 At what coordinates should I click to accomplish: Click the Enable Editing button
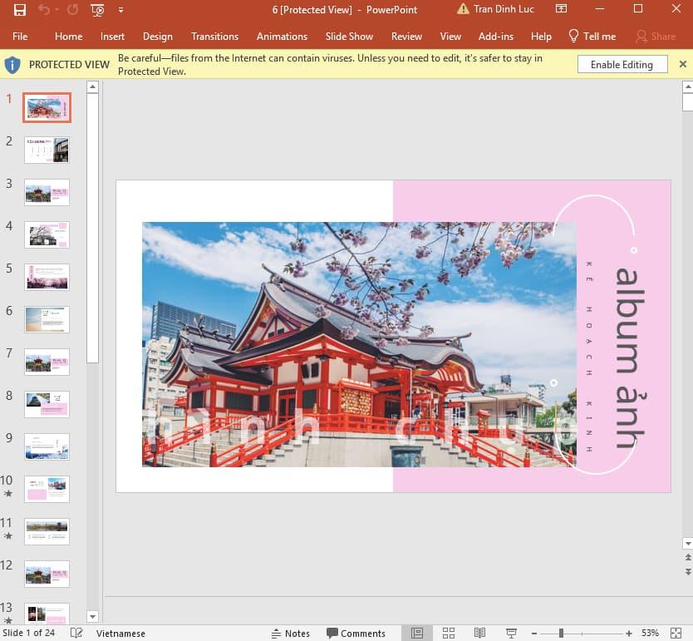point(622,64)
